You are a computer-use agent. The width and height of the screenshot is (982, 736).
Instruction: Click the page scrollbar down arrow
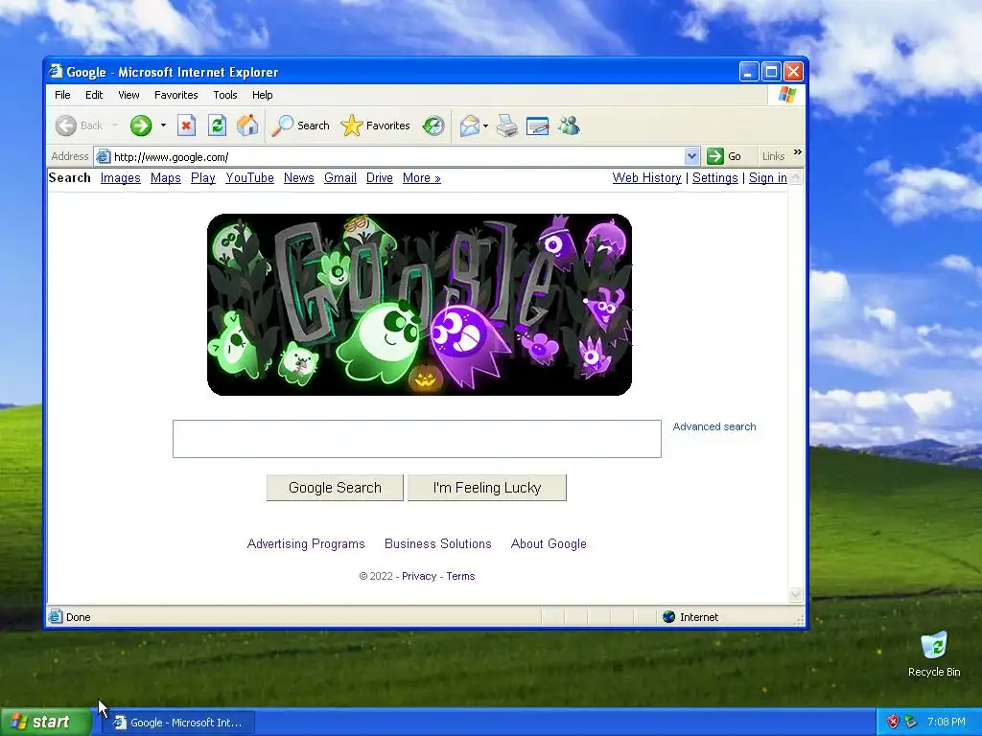tap(795, 594)
